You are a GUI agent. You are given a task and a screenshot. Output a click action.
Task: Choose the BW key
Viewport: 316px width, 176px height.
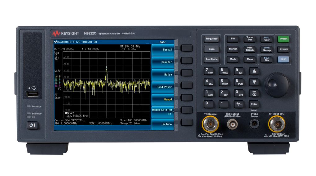(233, 39)
